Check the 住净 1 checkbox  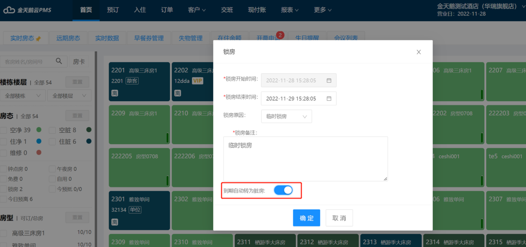tap(4, 141)
